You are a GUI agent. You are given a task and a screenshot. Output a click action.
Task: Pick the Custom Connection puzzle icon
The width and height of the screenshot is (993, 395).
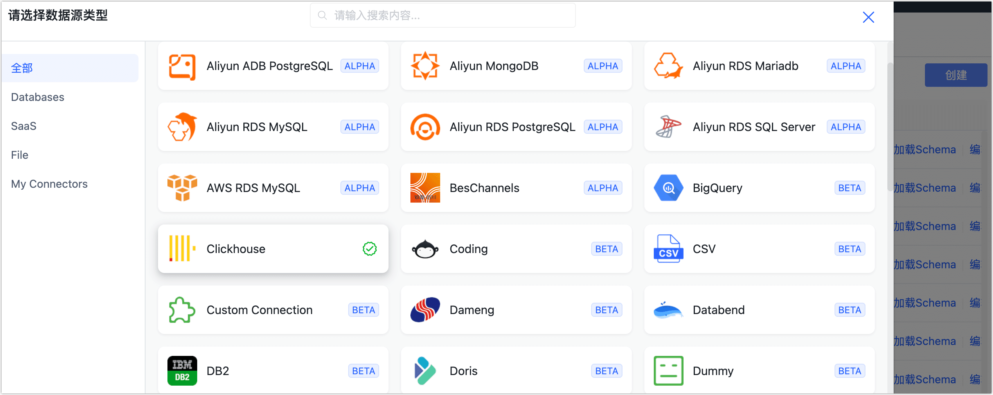[x=182, y=310]
